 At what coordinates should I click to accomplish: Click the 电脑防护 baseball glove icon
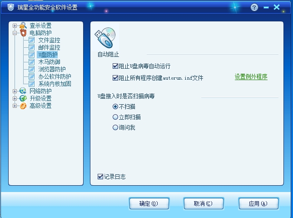[23, 33]
